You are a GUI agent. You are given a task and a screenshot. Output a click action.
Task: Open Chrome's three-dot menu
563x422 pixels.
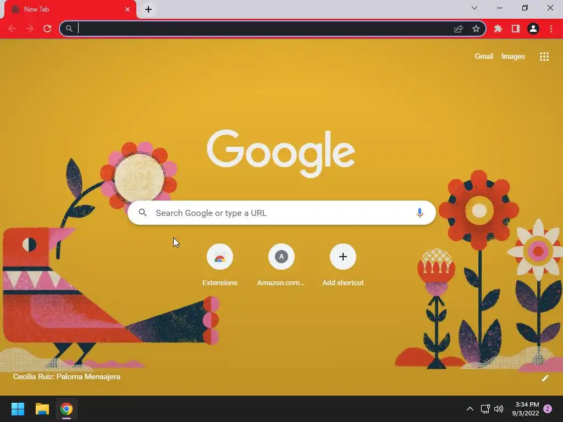[551, 29]
